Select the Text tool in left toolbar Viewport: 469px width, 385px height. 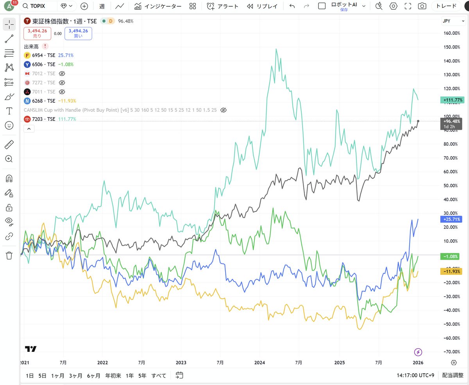(x=9, y=111)
